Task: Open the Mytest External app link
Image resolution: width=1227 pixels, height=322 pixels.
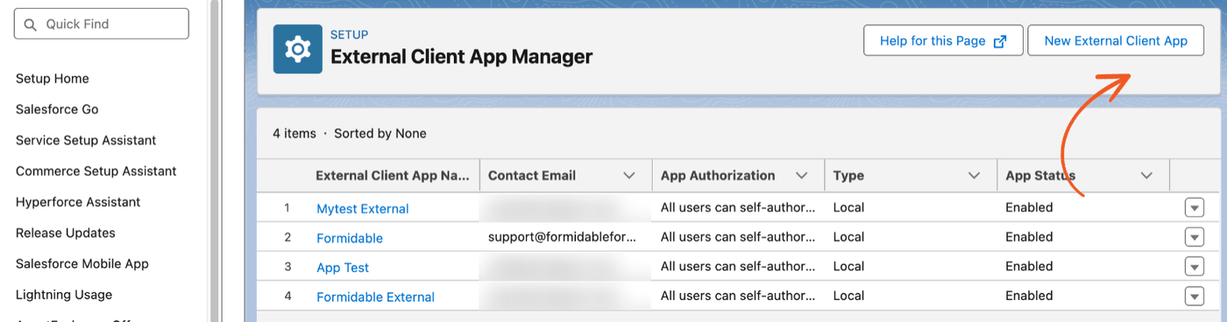Action: point(363,208)
